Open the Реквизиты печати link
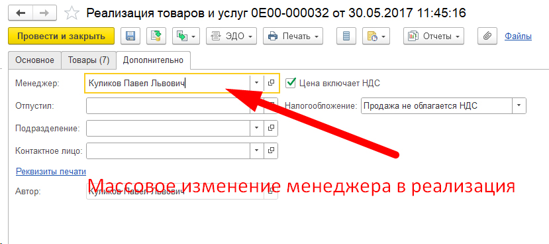This screenshot has height=244, width=549. pyautogui.click(x=51, y=172)
